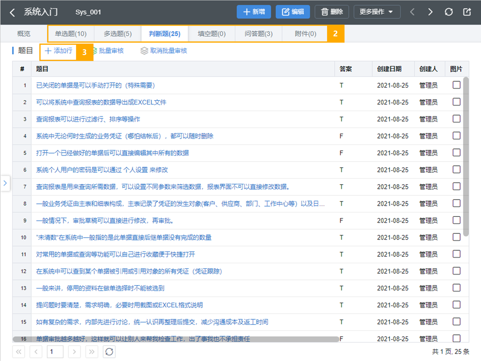Go to previous record with header left chevron

pos(412,12)
